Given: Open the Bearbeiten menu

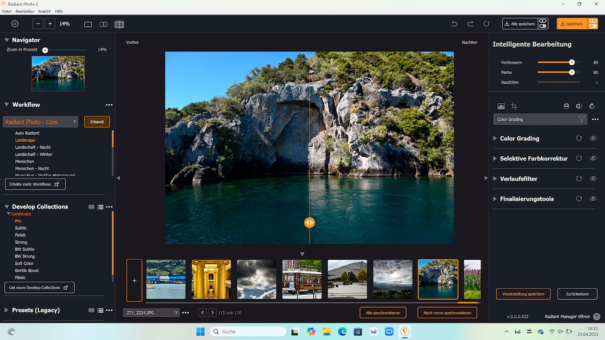Looking at the screenshot, I should 25,11.
